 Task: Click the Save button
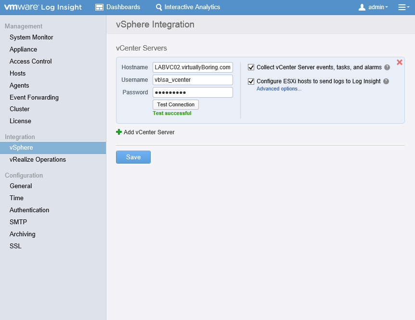[x=133, y=157]
